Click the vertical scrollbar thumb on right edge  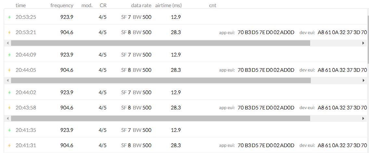(368, 40)
